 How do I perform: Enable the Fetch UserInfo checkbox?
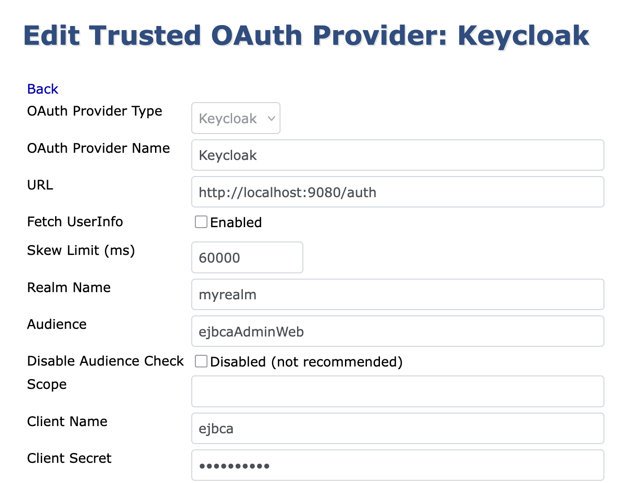(201, 222)
